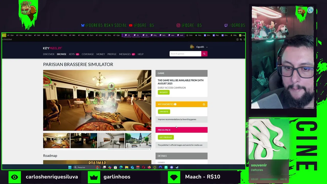The width and height of the screenshot is (327, 184).
Task: Click the green Favorite button
Action: tap(164, 112)
